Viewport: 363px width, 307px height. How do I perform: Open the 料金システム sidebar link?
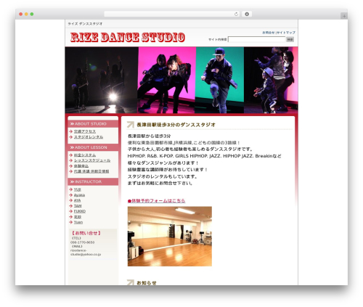[x=85, y=155]
